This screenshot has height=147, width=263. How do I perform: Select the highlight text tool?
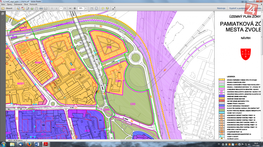107,9
